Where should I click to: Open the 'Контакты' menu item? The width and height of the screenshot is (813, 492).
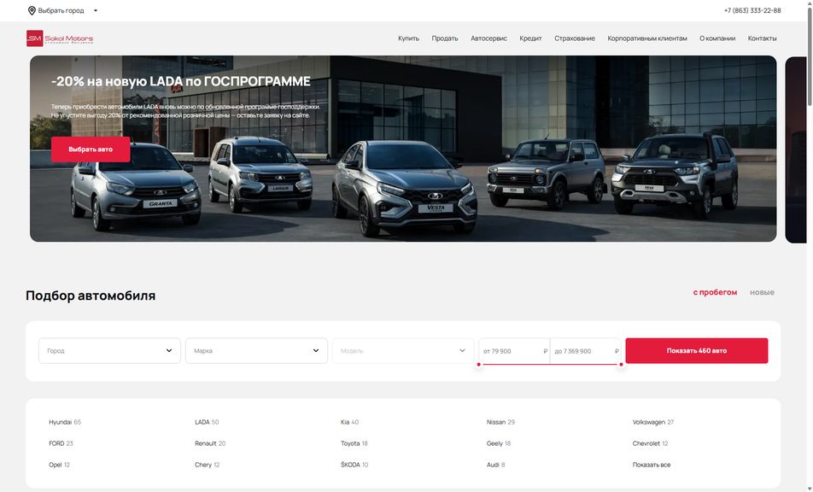(x=762, y=38)
